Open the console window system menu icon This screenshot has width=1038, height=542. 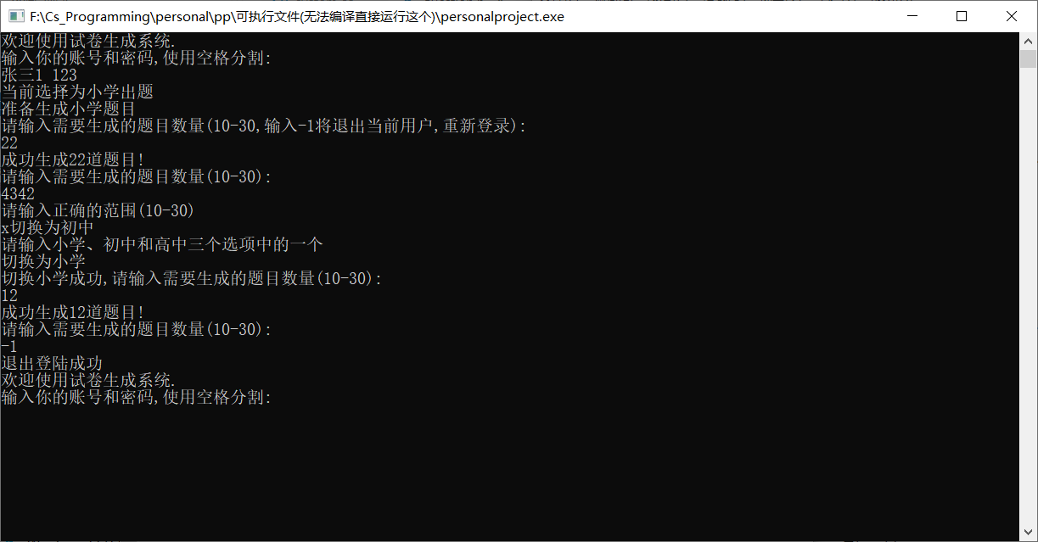pos(14,16)
